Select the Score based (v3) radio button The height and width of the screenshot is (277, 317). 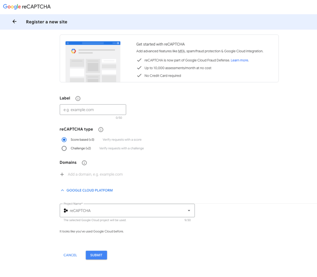(64, 140)
